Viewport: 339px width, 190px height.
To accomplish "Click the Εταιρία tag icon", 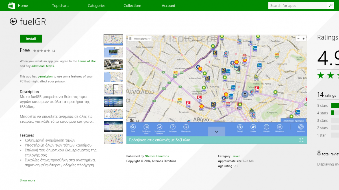I will (253, 127).
